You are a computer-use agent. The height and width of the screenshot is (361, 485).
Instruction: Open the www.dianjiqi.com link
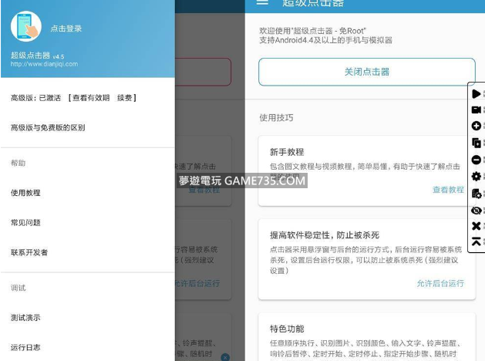pos(44,64)
